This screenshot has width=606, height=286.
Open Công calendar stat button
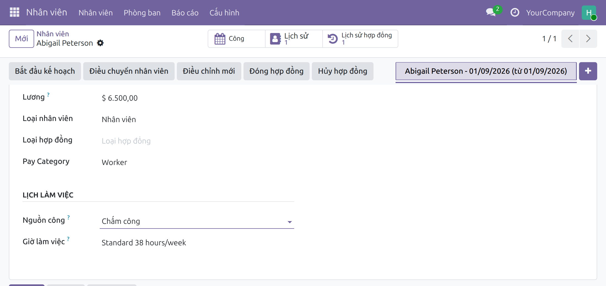pyautogui.click(x=236, y=39)
